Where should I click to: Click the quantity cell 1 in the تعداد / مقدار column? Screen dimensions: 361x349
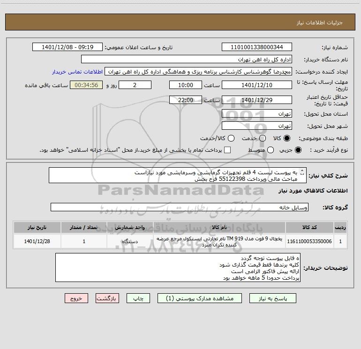click(x=84, y=241)
